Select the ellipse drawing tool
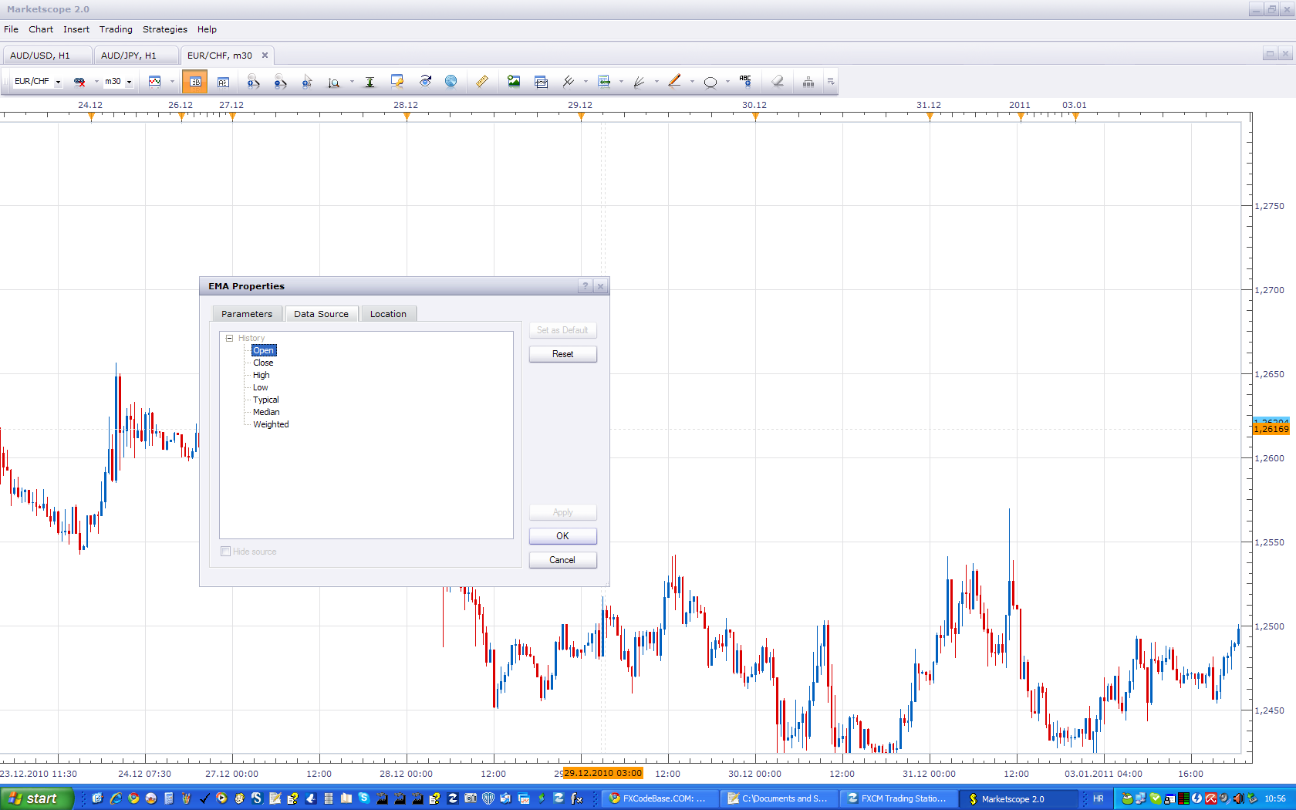 pyautogui.click(x=710, y=82)
